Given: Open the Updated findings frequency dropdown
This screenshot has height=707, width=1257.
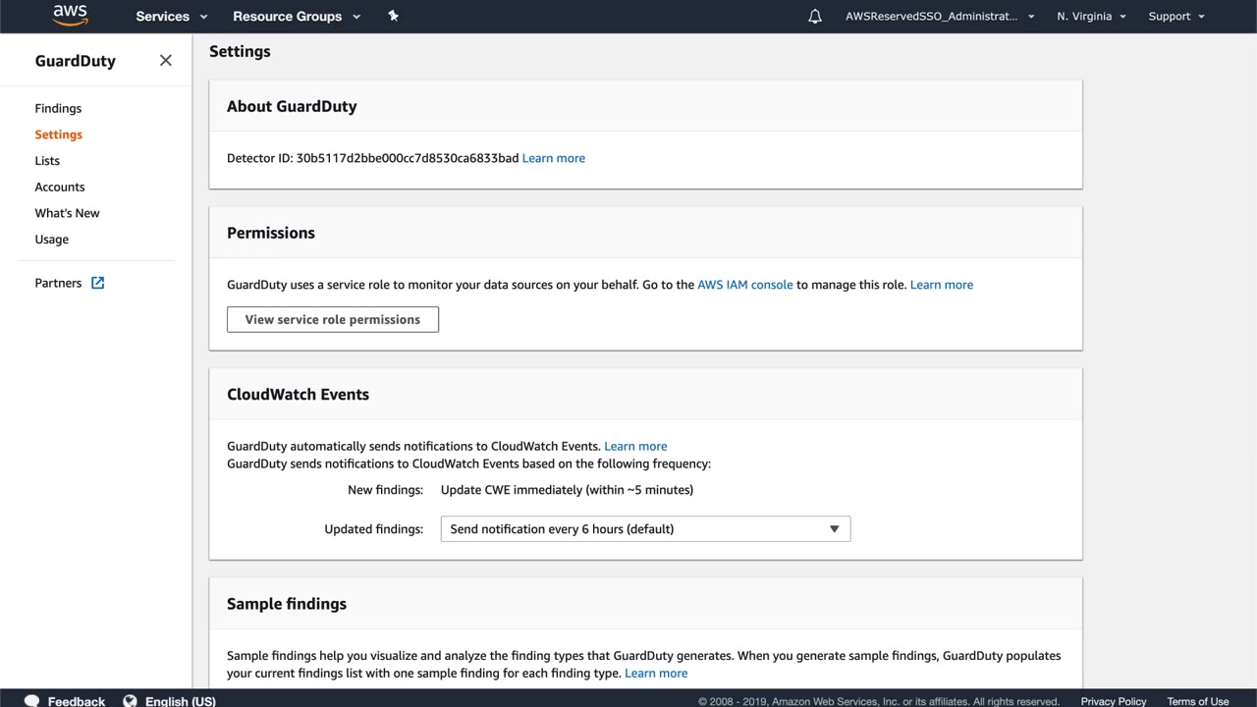Looking at the screenshot, I should (x=645, y=529).
